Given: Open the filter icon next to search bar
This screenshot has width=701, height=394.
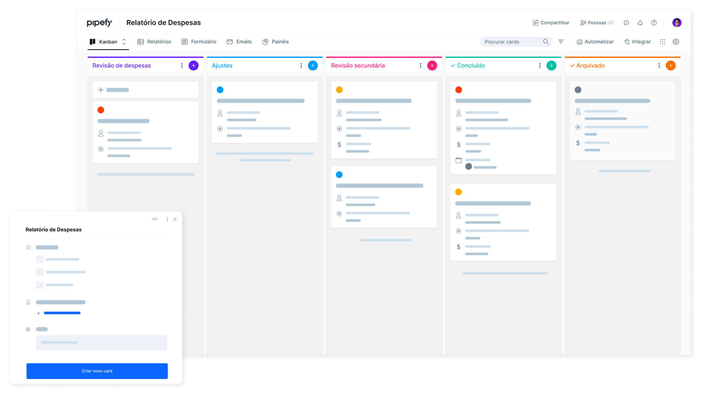Looking at the screenshot, I should pyautogui.click(x=562, y=42).
